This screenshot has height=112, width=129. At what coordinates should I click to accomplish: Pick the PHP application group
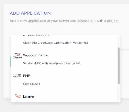[x=26, y=76]
